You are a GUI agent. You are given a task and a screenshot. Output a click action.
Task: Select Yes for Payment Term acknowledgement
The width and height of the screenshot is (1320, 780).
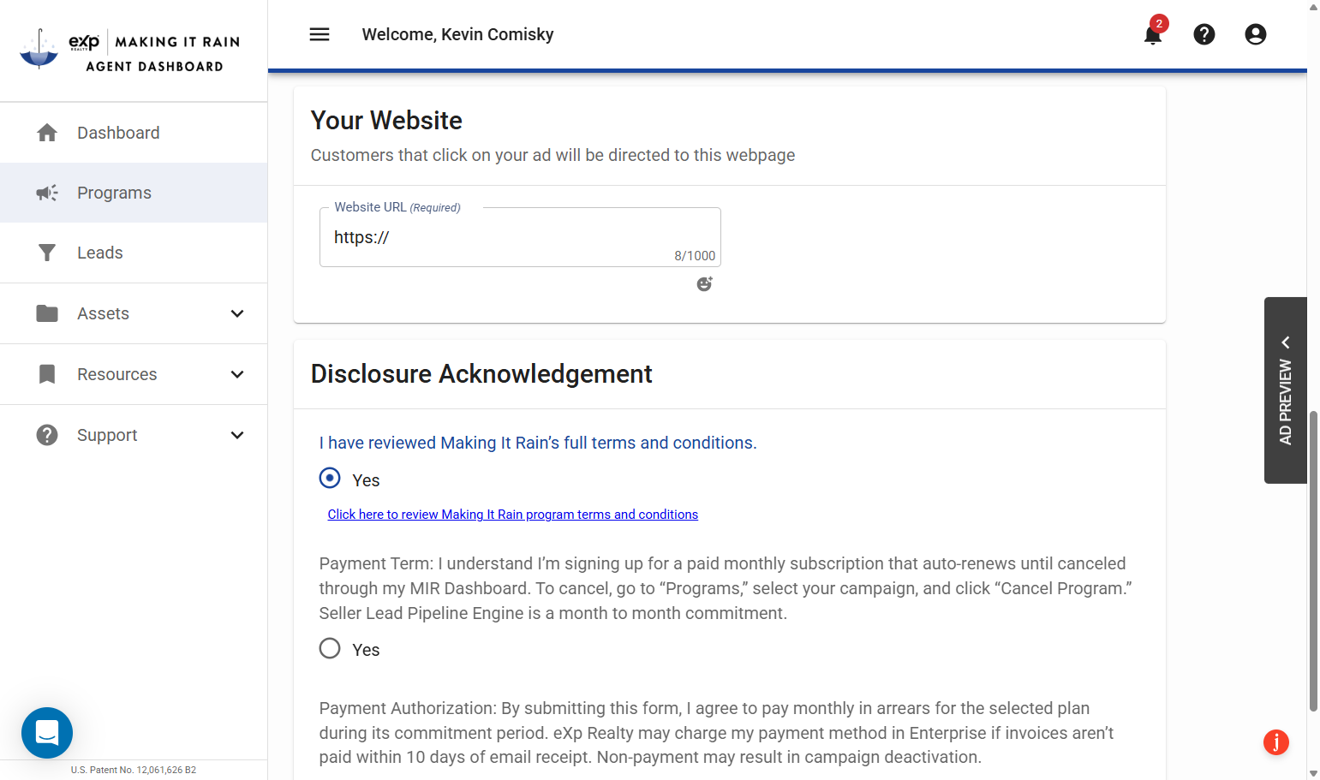point(330,648)
